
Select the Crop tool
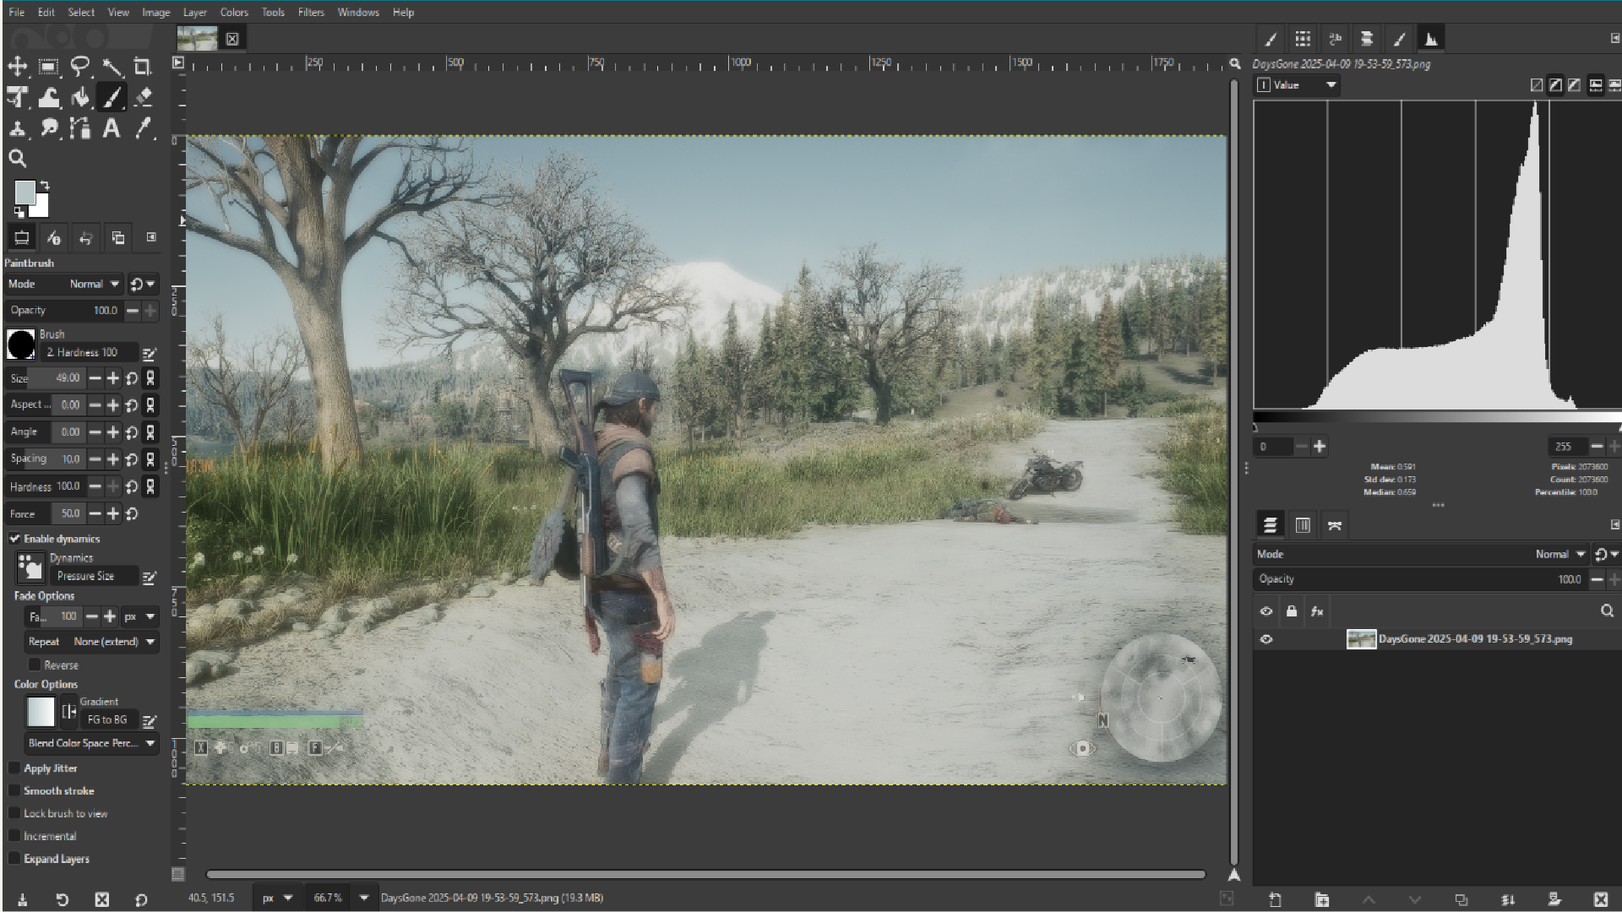143,67
